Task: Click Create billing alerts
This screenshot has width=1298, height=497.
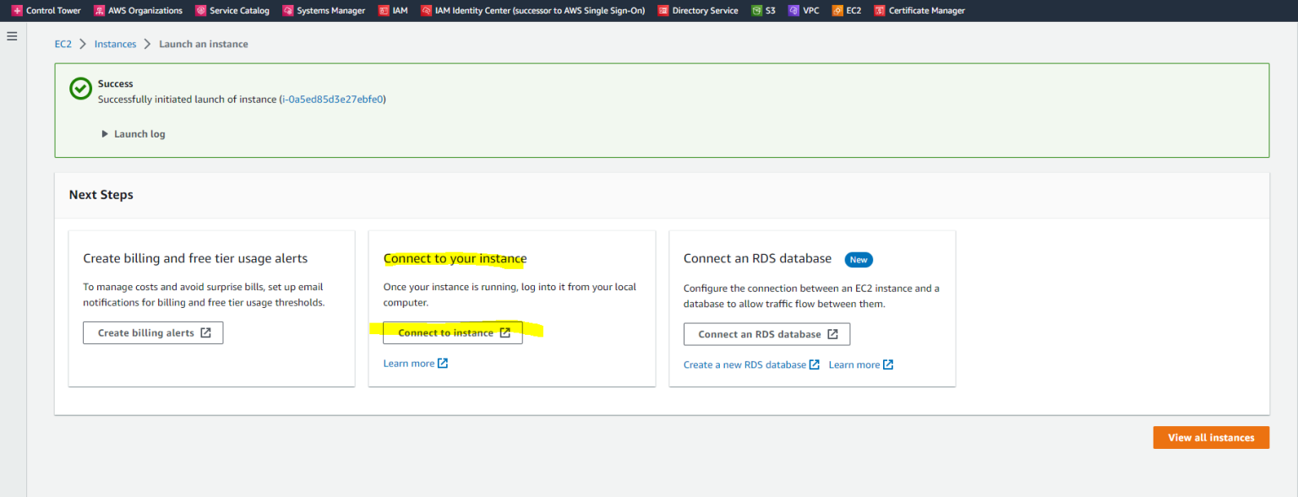Action: click(153, 332)
